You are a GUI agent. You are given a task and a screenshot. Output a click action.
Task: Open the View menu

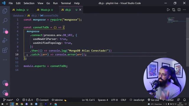click(40, 3)
